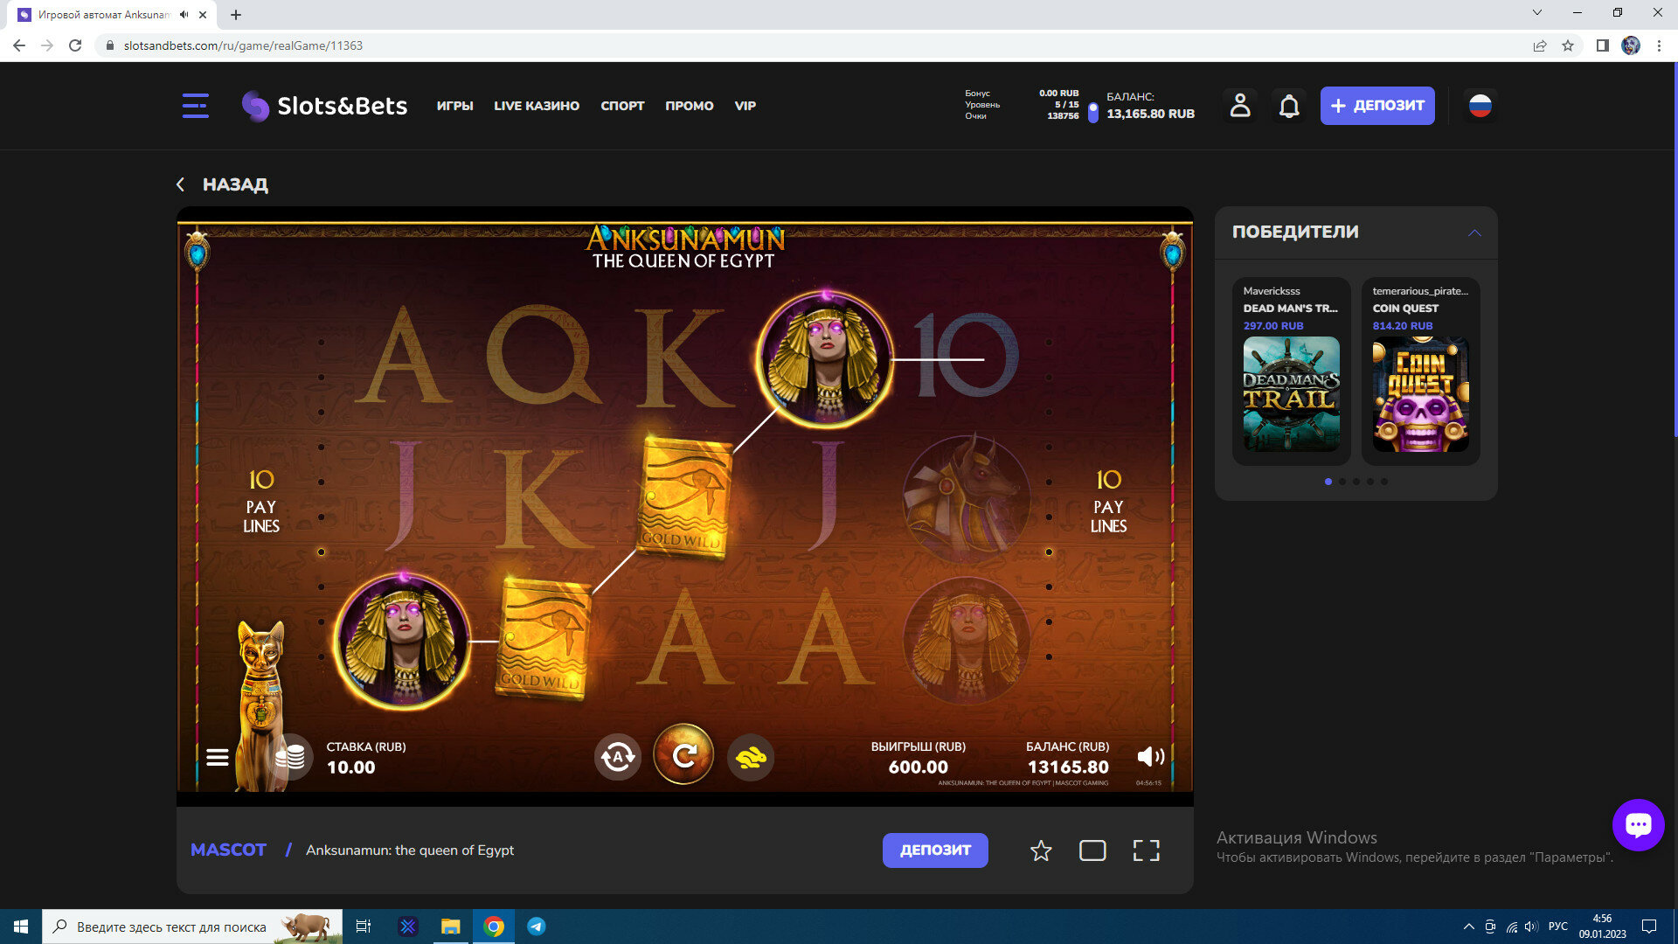
Task: Mute the slot game sound
Action: pyautogui.click(x=1150, y=757)
